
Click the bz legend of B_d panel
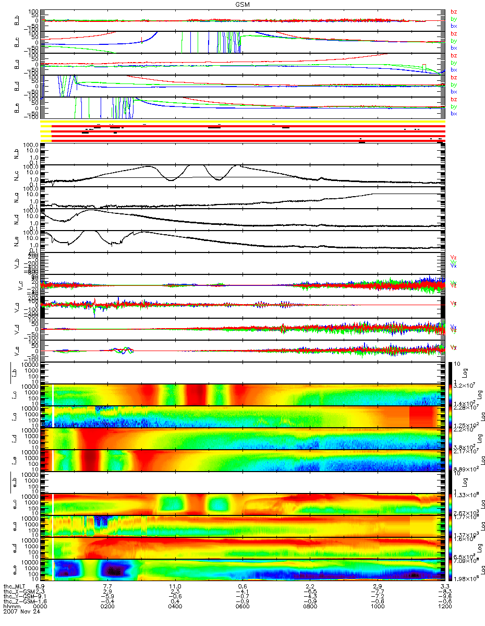(454, 77)
